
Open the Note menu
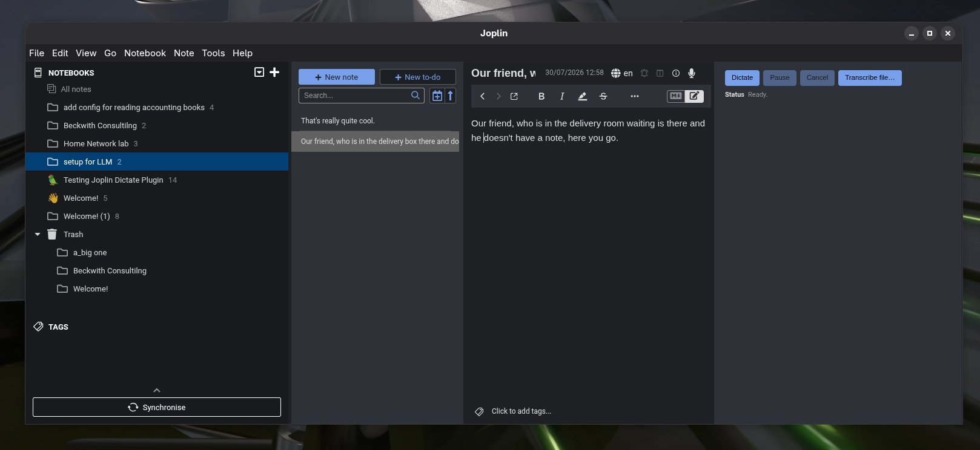[x=184, y=53]
